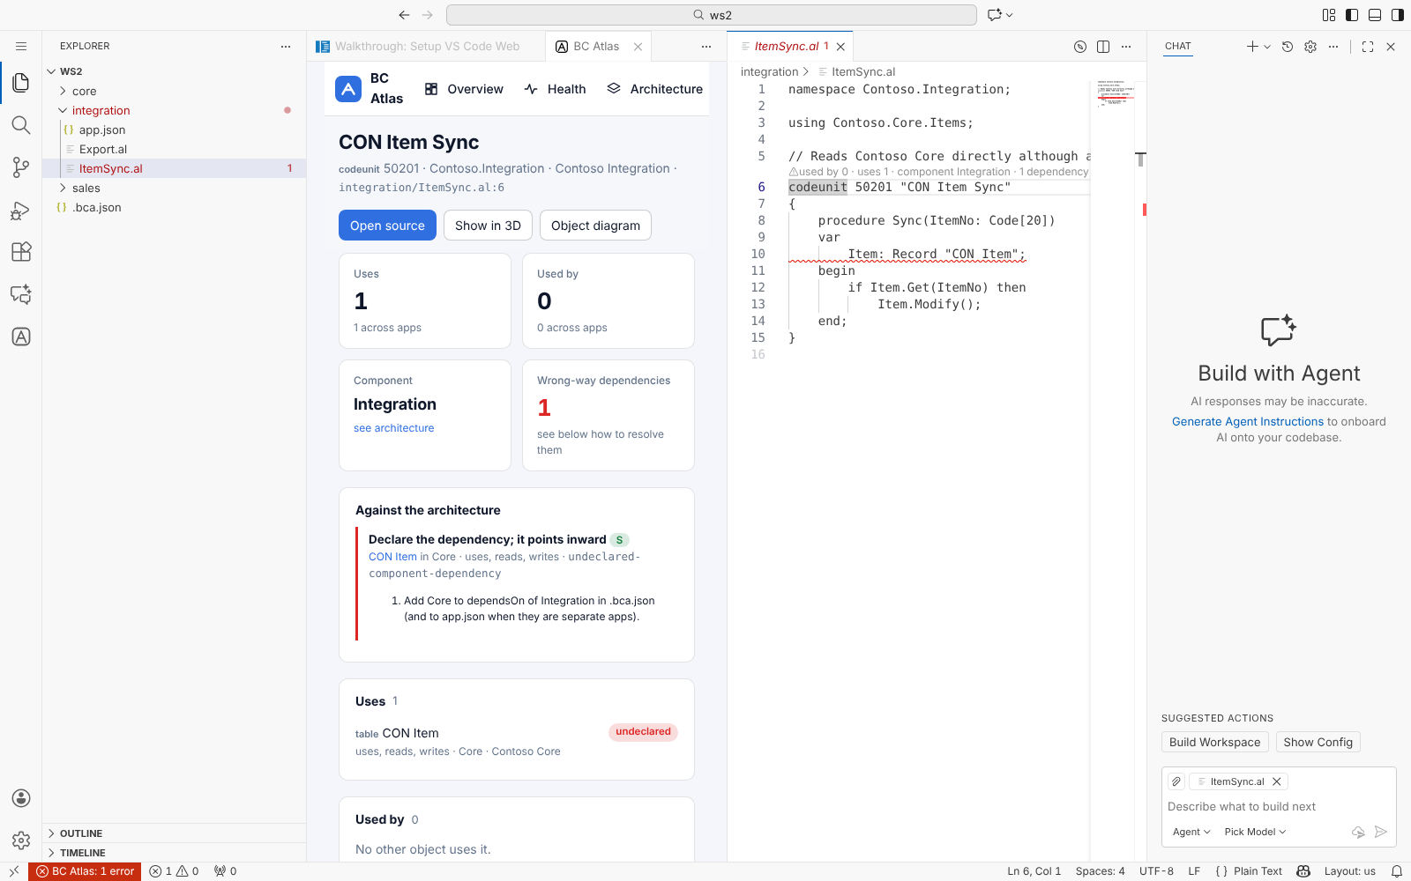
Task: Click the Object diagram button
Action: tap(595, 226)
